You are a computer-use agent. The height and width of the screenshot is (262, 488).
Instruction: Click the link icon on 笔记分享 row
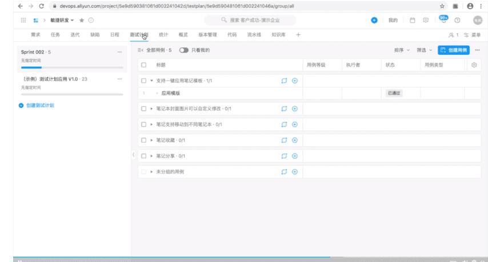tap(284, 156)
